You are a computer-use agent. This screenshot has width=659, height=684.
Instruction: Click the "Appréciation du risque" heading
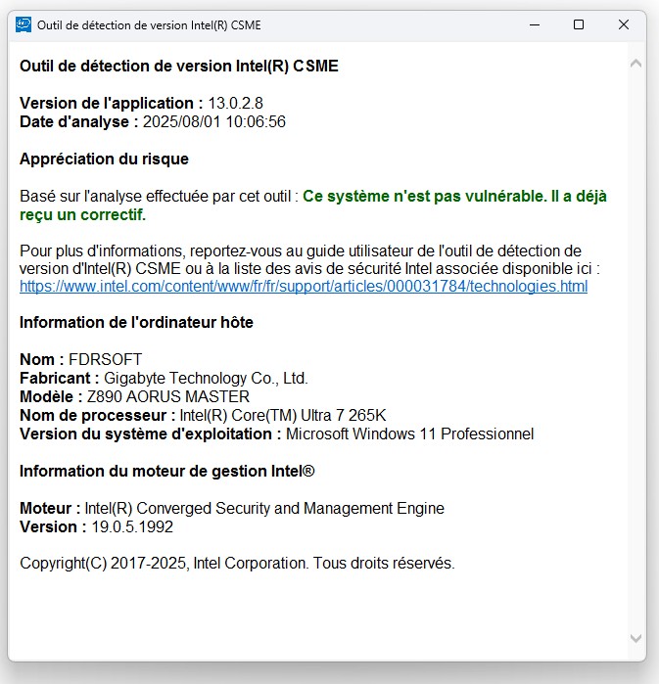coord(104,159)
